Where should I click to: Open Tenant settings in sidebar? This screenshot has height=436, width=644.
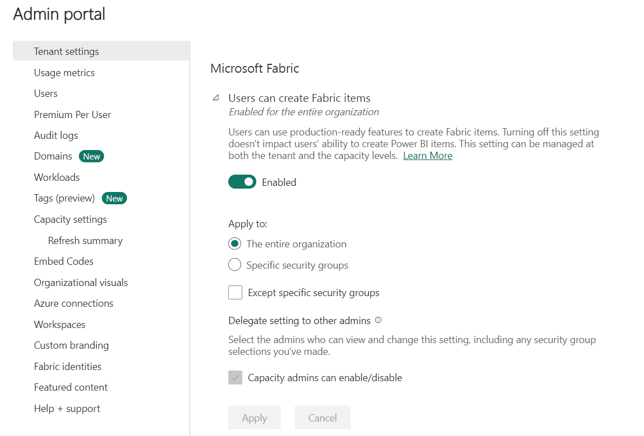click(101, 51)
